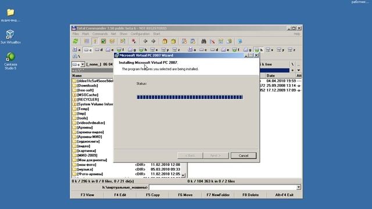Click the Unpack files toolbar icon

coord(173,41)
